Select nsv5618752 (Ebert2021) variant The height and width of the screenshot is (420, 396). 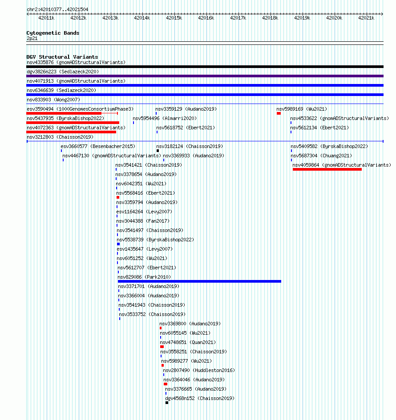click(x=186, y=128)
